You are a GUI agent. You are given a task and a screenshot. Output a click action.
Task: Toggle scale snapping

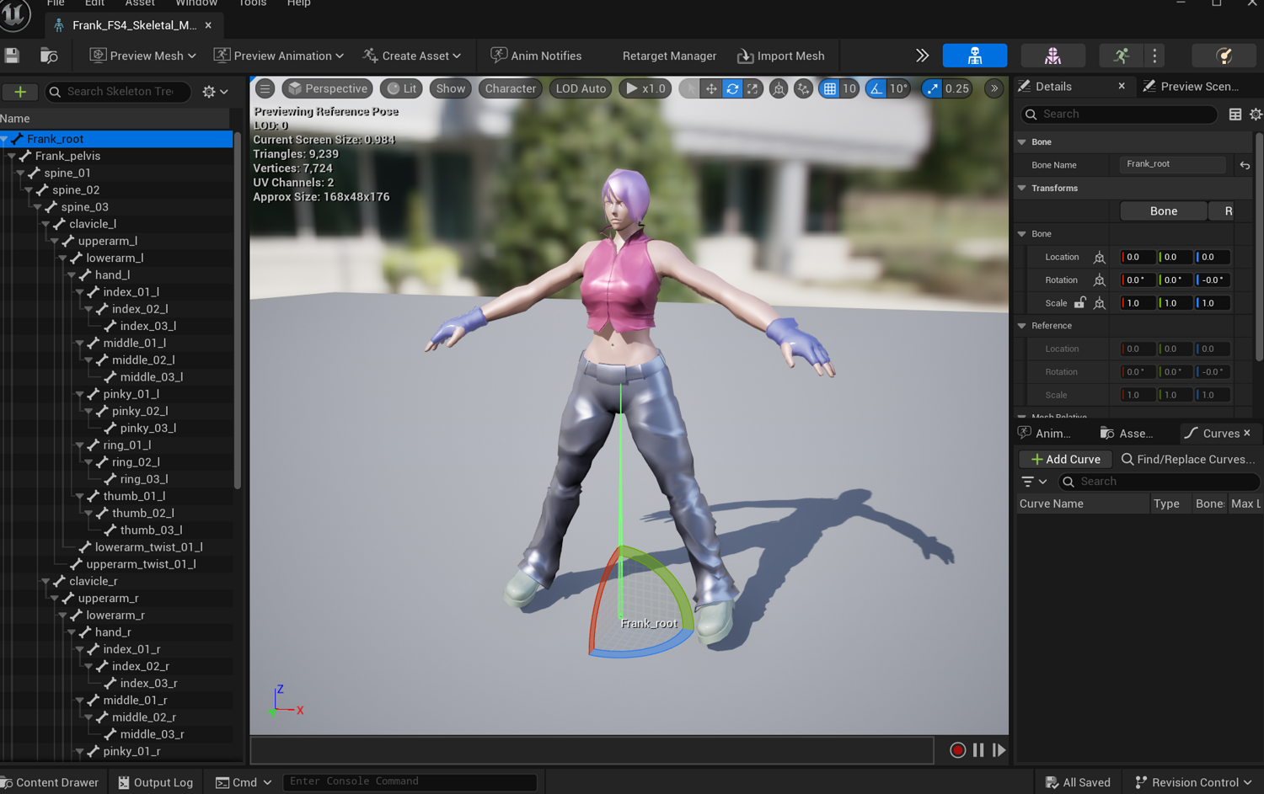tap(932, 88)
